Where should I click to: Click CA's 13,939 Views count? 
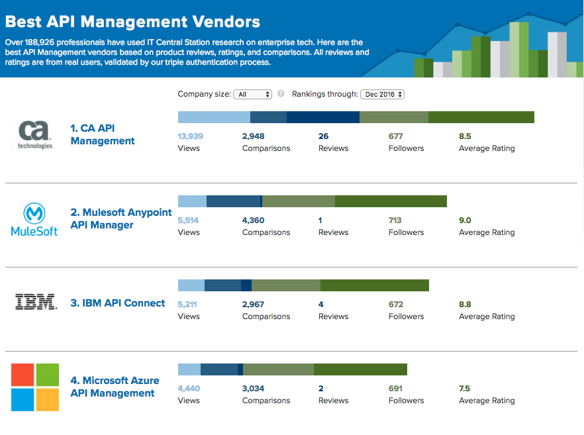click(191, 136)
